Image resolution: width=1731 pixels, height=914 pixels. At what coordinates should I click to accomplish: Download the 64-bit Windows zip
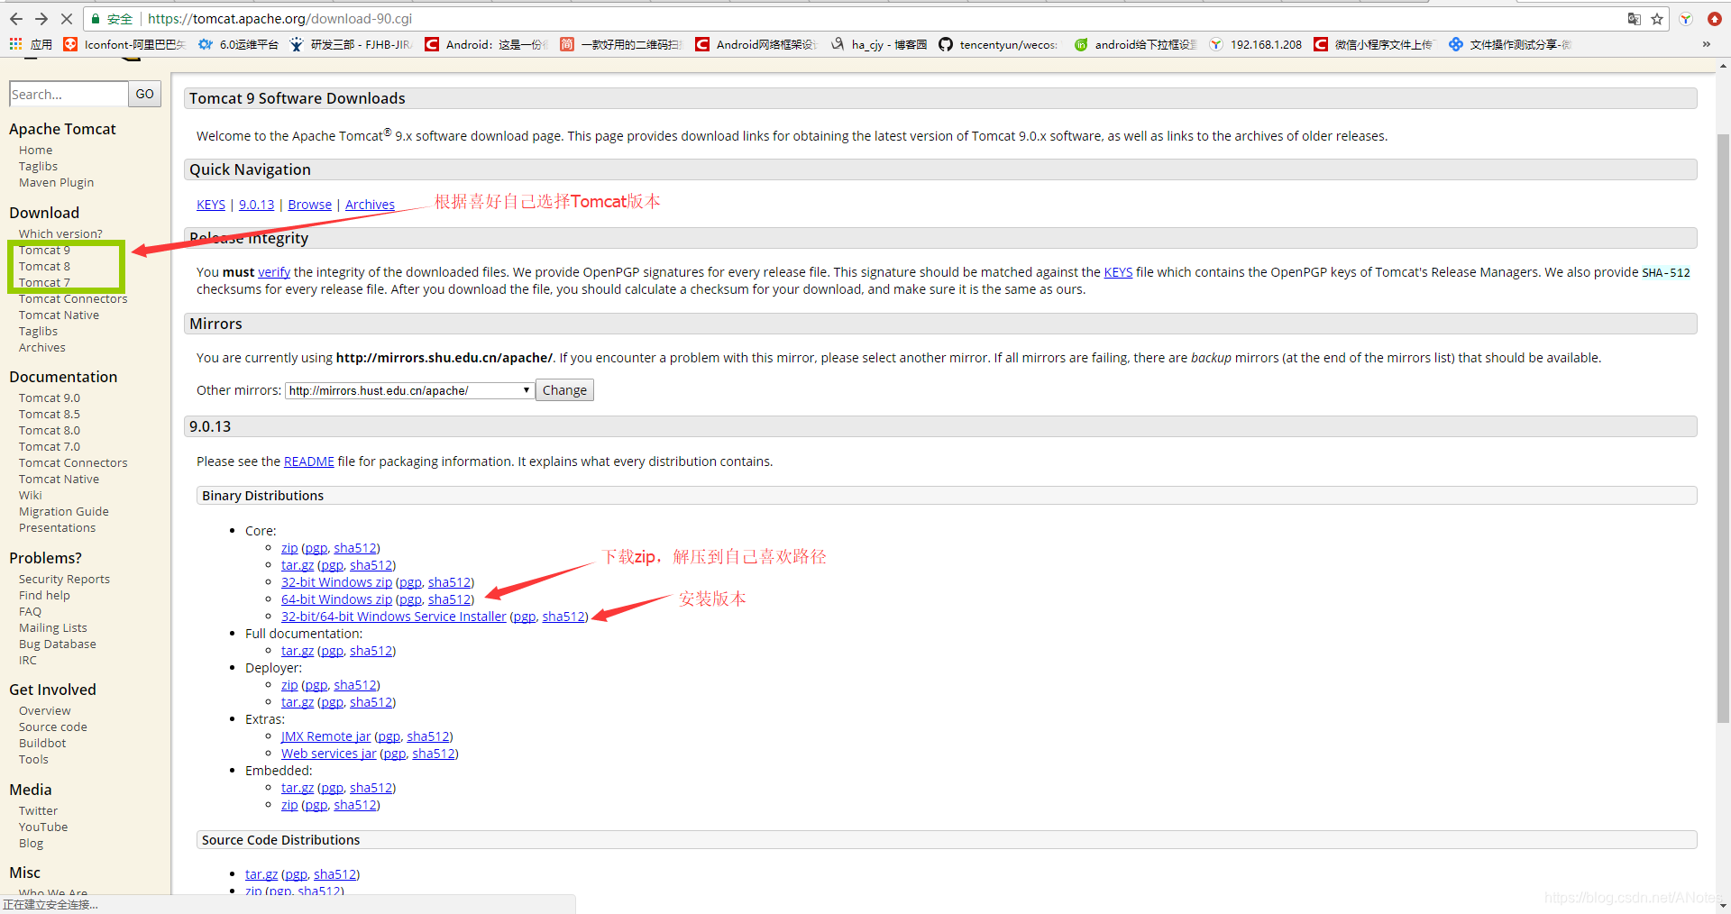tap(336, 599)
